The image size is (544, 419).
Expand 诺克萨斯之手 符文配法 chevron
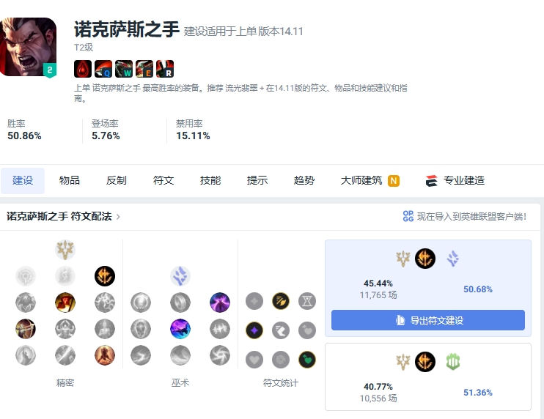coord(118,217)
